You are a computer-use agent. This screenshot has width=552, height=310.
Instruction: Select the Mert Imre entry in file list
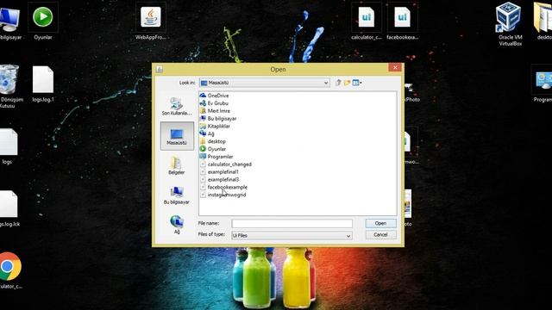pyautogui.click(x=215, y=111)
